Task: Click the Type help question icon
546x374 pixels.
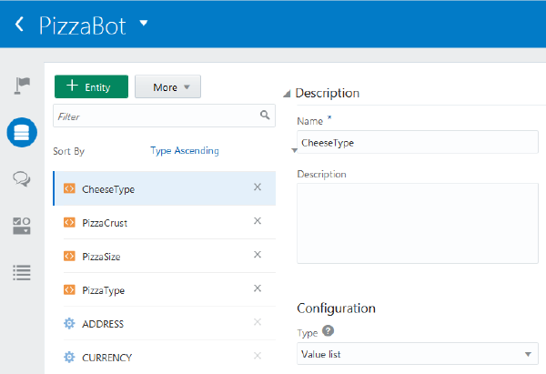Action: click(x=329, y=332)
